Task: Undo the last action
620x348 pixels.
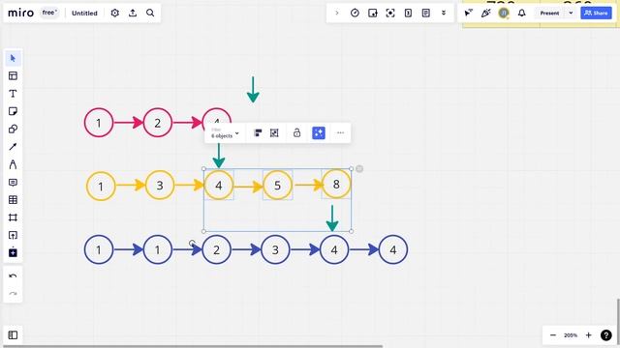Action: [13, 275]
